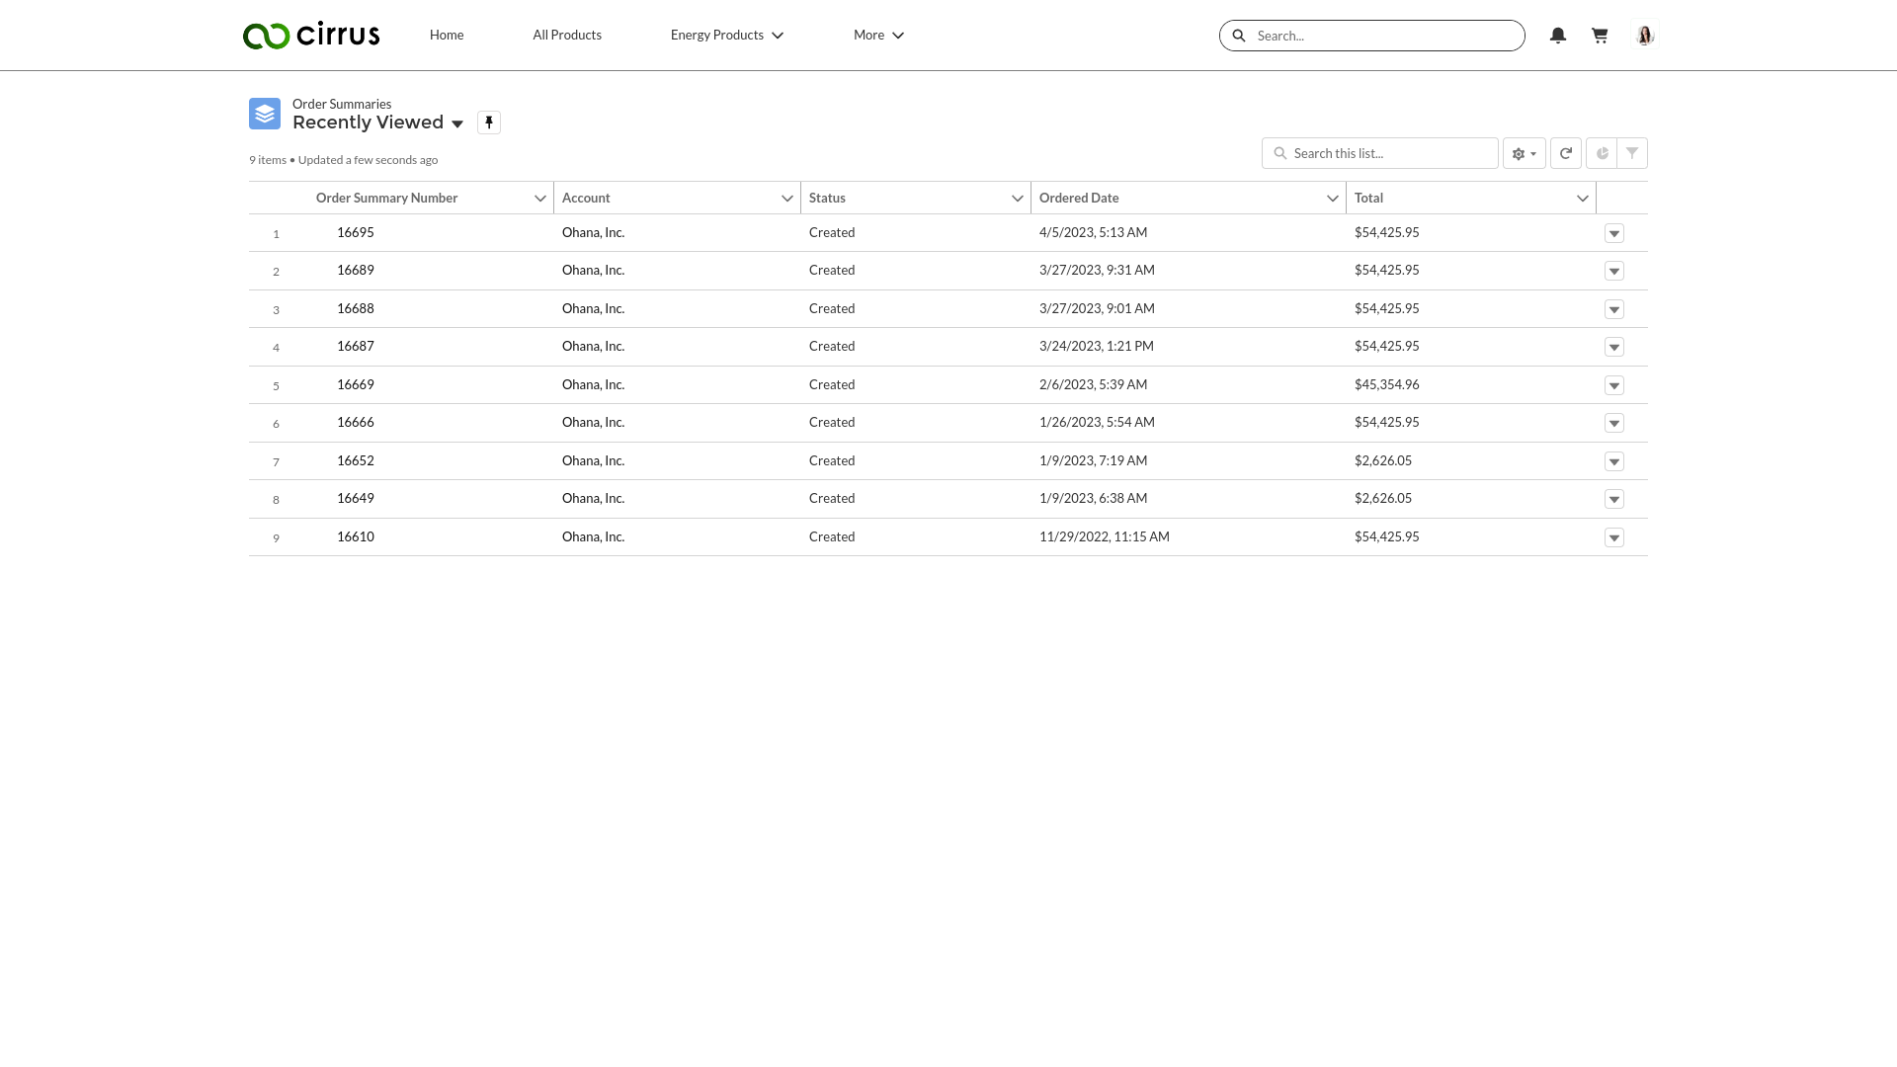Screen dimensions: 1897x1067
Task: Click the global search magnifier icon
Action: coord(1239,36)
